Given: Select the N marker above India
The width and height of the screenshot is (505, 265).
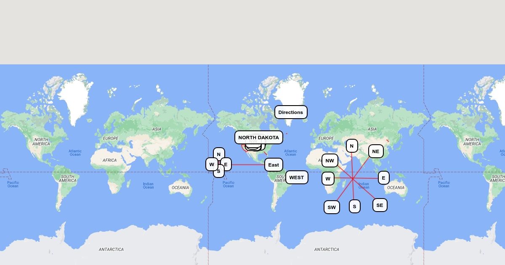Looking at the screenshot, I should pyautogui.click(x=352, y=146).
